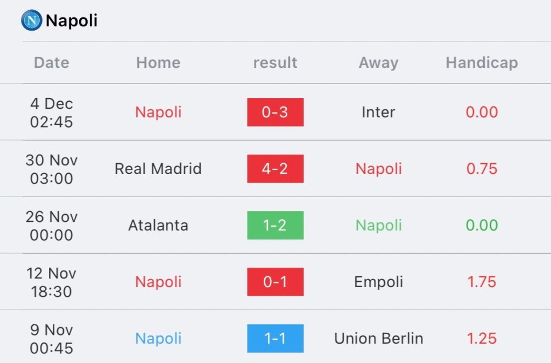Click the Napoli club crest icon
Screen dimensions: 551x363
tap(32, 20)
